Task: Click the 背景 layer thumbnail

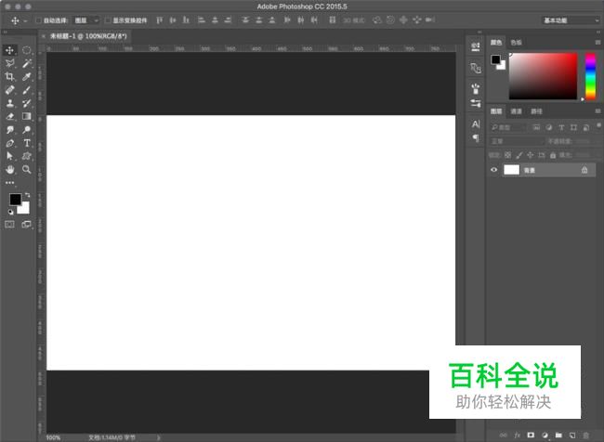Action: point(511,170)
